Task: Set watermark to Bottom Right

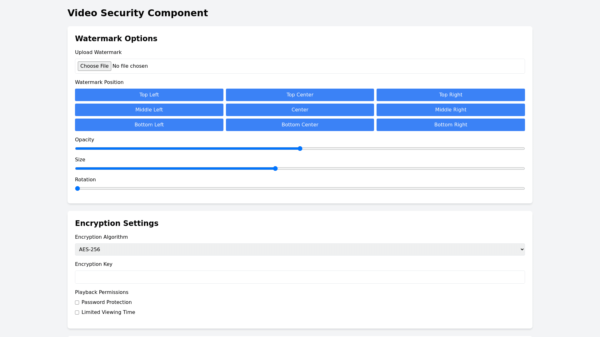Action: [x=450, y=125]
